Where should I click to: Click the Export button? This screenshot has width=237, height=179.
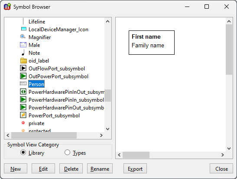click(135, 169)
